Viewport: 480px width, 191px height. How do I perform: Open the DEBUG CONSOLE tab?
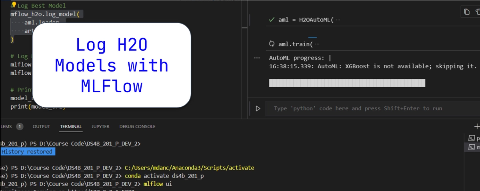137,126
